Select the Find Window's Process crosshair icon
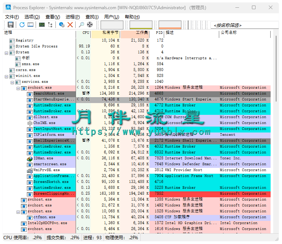Image resolution: width=282 pixels, height=244 pixels. click(x=90, y=25)
